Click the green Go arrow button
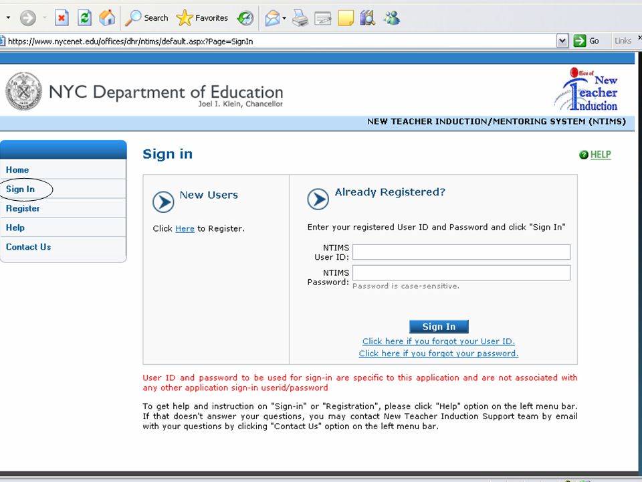The height and width of the screenshot is (482, 642). (580, 41)
